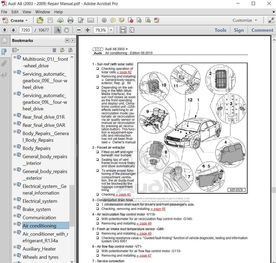Open the View menu

click(x=27, y=12)
